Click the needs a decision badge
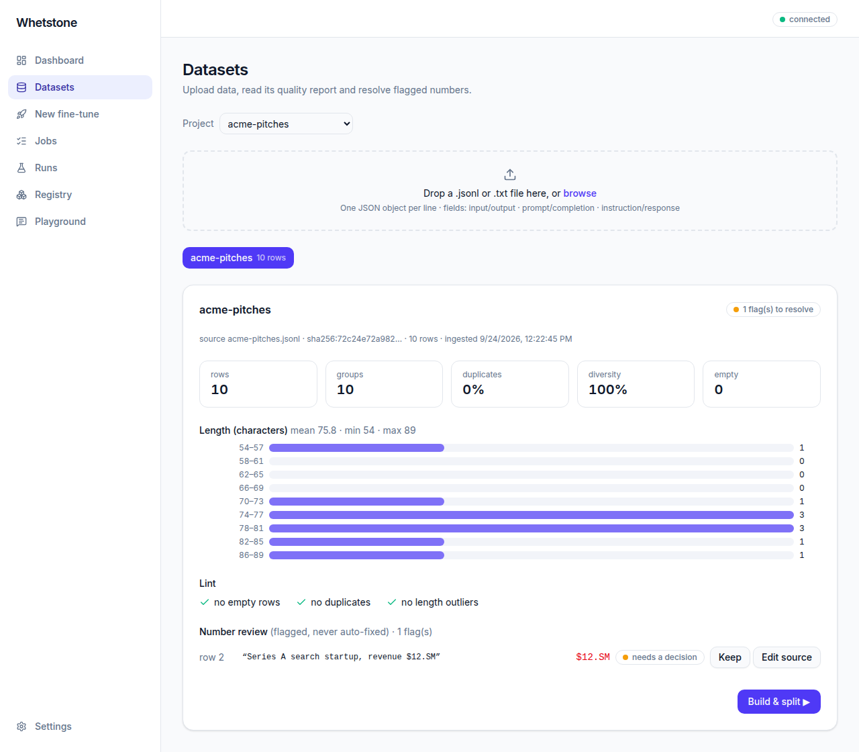Screen dimensions: 859x752 660,657
